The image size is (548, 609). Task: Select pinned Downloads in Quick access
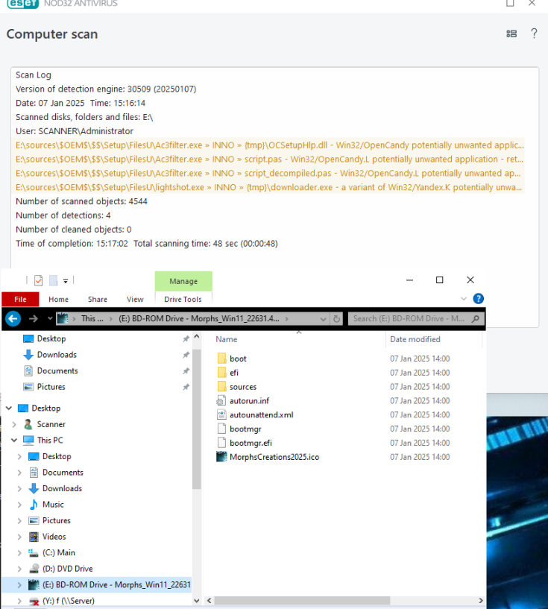point(57,355)
